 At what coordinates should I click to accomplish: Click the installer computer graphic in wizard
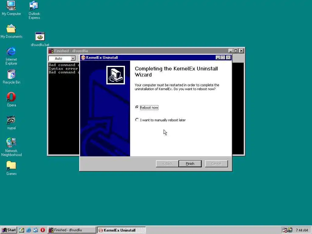pyautogui.click(x=115, y=75)
